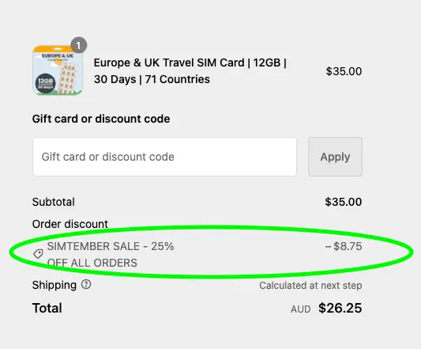Click the $35.00 product price
421x349 pixels.
344,71
